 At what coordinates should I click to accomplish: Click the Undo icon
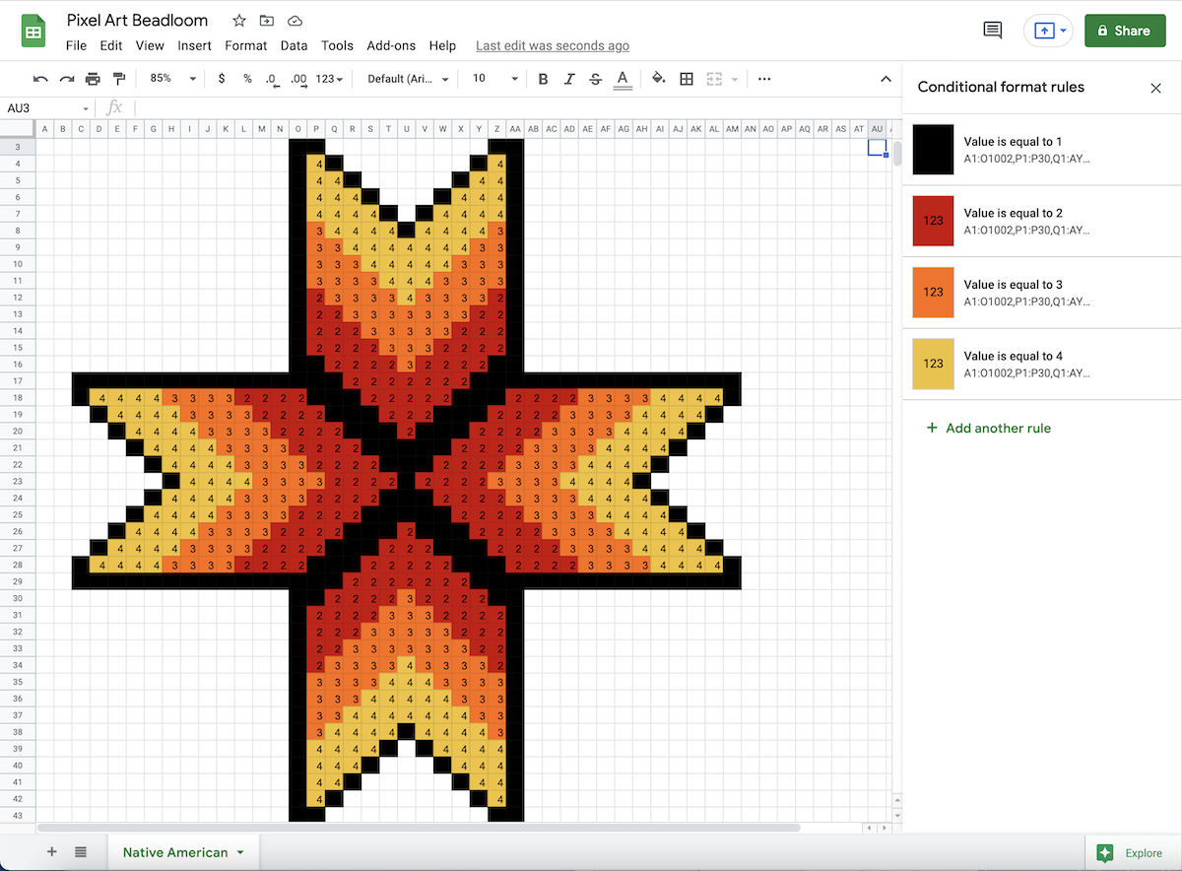pyautogui.click(x=39, y=79)
